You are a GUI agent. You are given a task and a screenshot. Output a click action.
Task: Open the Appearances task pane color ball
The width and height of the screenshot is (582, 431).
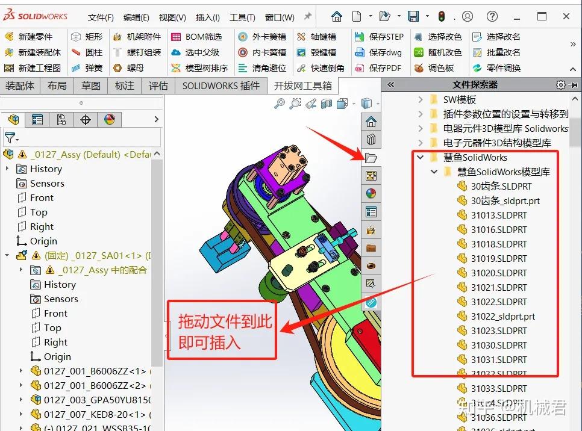point(371,193)
